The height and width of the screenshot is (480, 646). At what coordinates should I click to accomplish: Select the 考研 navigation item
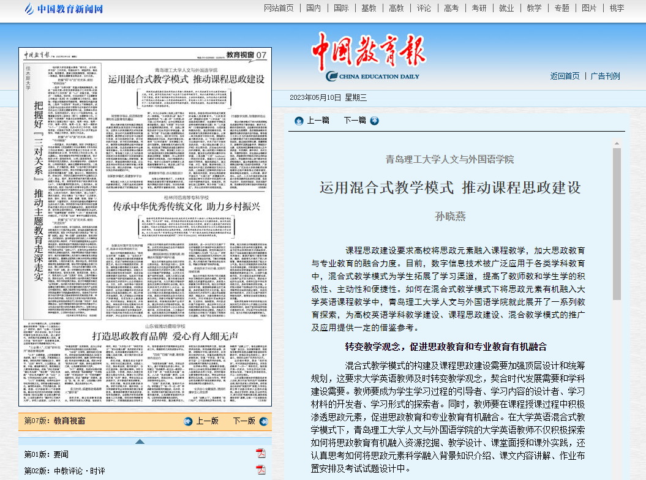[x=479, y=8]
